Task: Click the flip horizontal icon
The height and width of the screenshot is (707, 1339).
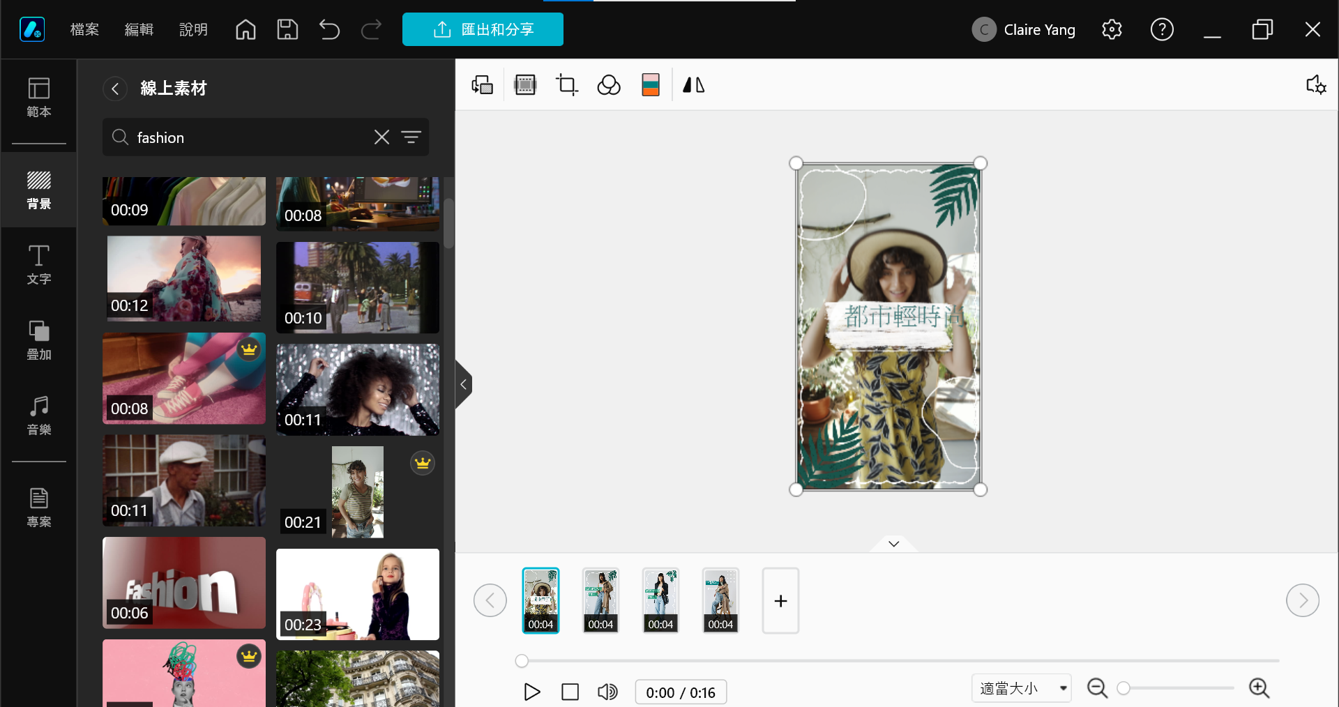Action: (693, 85)
